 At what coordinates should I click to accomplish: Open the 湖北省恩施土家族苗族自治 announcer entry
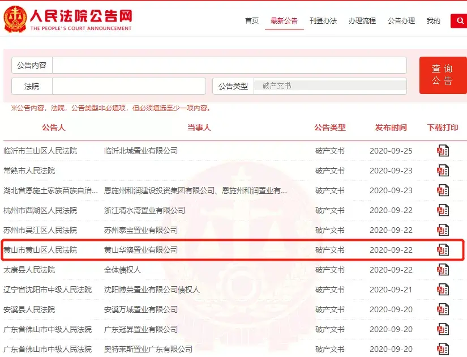[50, 190]
